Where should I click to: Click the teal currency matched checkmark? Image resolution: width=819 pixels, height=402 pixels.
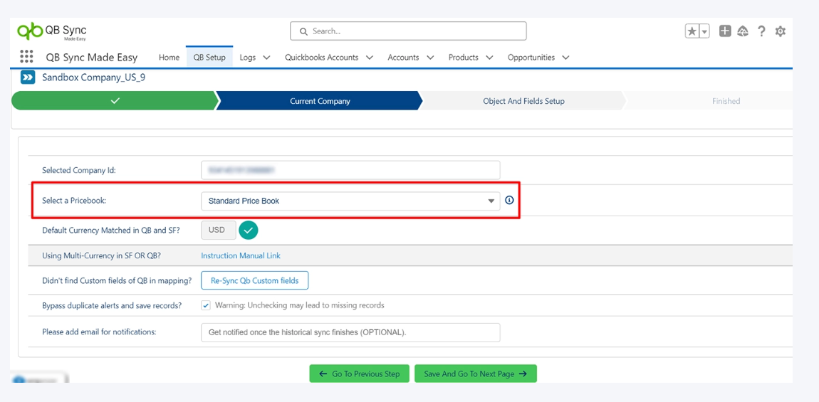249,231
